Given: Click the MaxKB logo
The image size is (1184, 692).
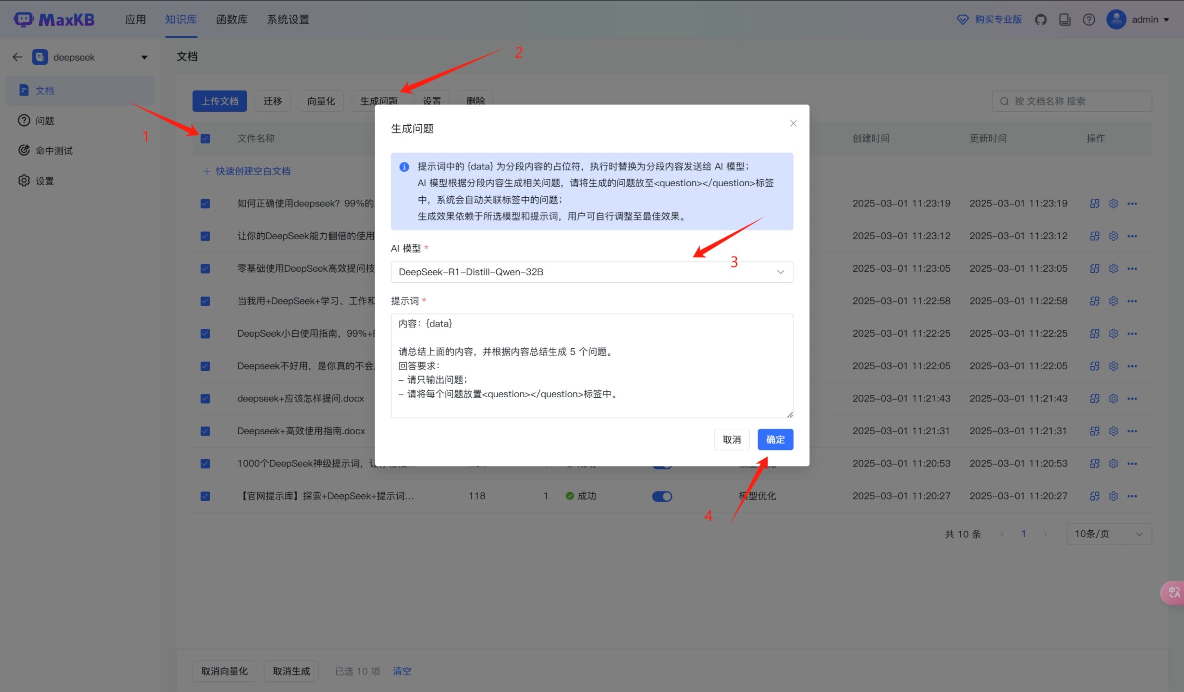Looking at the screenshot, I should tap(55, 20).
